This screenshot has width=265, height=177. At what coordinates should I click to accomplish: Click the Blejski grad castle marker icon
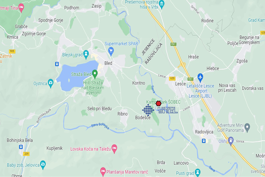click(x=86, y=54)
